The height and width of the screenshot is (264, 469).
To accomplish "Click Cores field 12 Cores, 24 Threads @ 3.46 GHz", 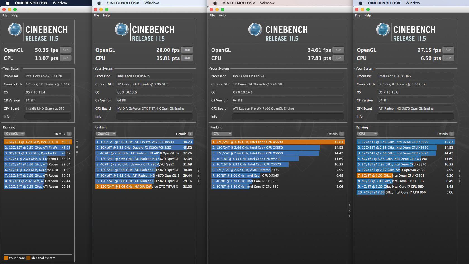I will pos(288,84).
